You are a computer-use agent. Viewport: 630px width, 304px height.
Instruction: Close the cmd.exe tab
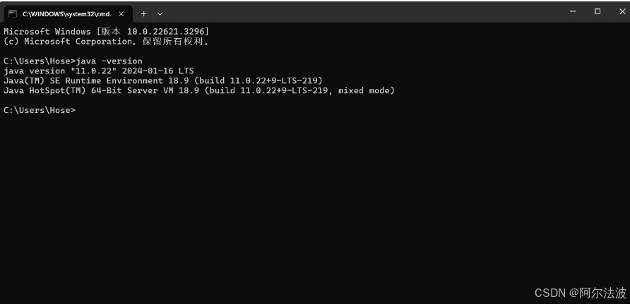click(x=121, y=13)
